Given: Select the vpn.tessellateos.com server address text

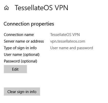Looking at the screenshot, I should 68,41.
